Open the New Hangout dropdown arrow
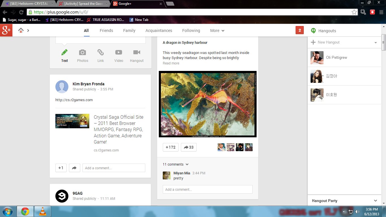Screen dimensions: 386x217 (x=376, y=43)
